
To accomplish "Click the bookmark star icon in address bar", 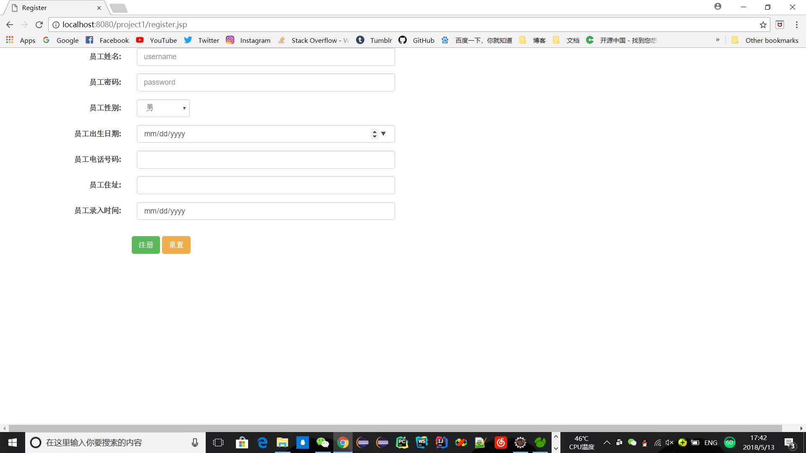I will [x=763, y=24].
